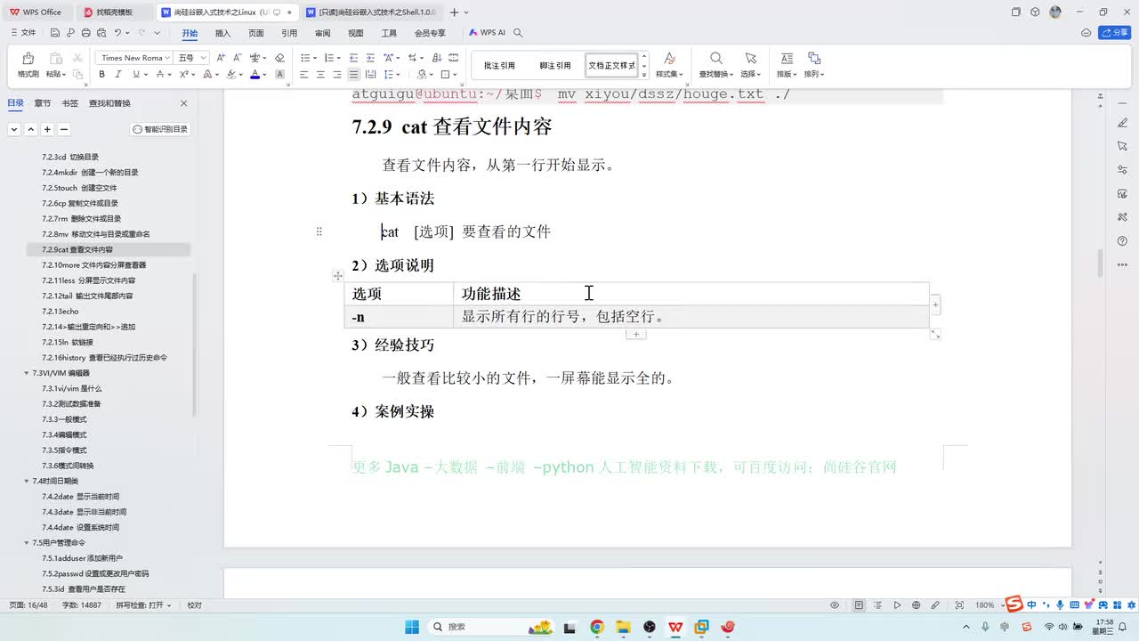Viewport: 1139px width, 641px height.
Task: Toggle bold formatting
Action: 101,75
